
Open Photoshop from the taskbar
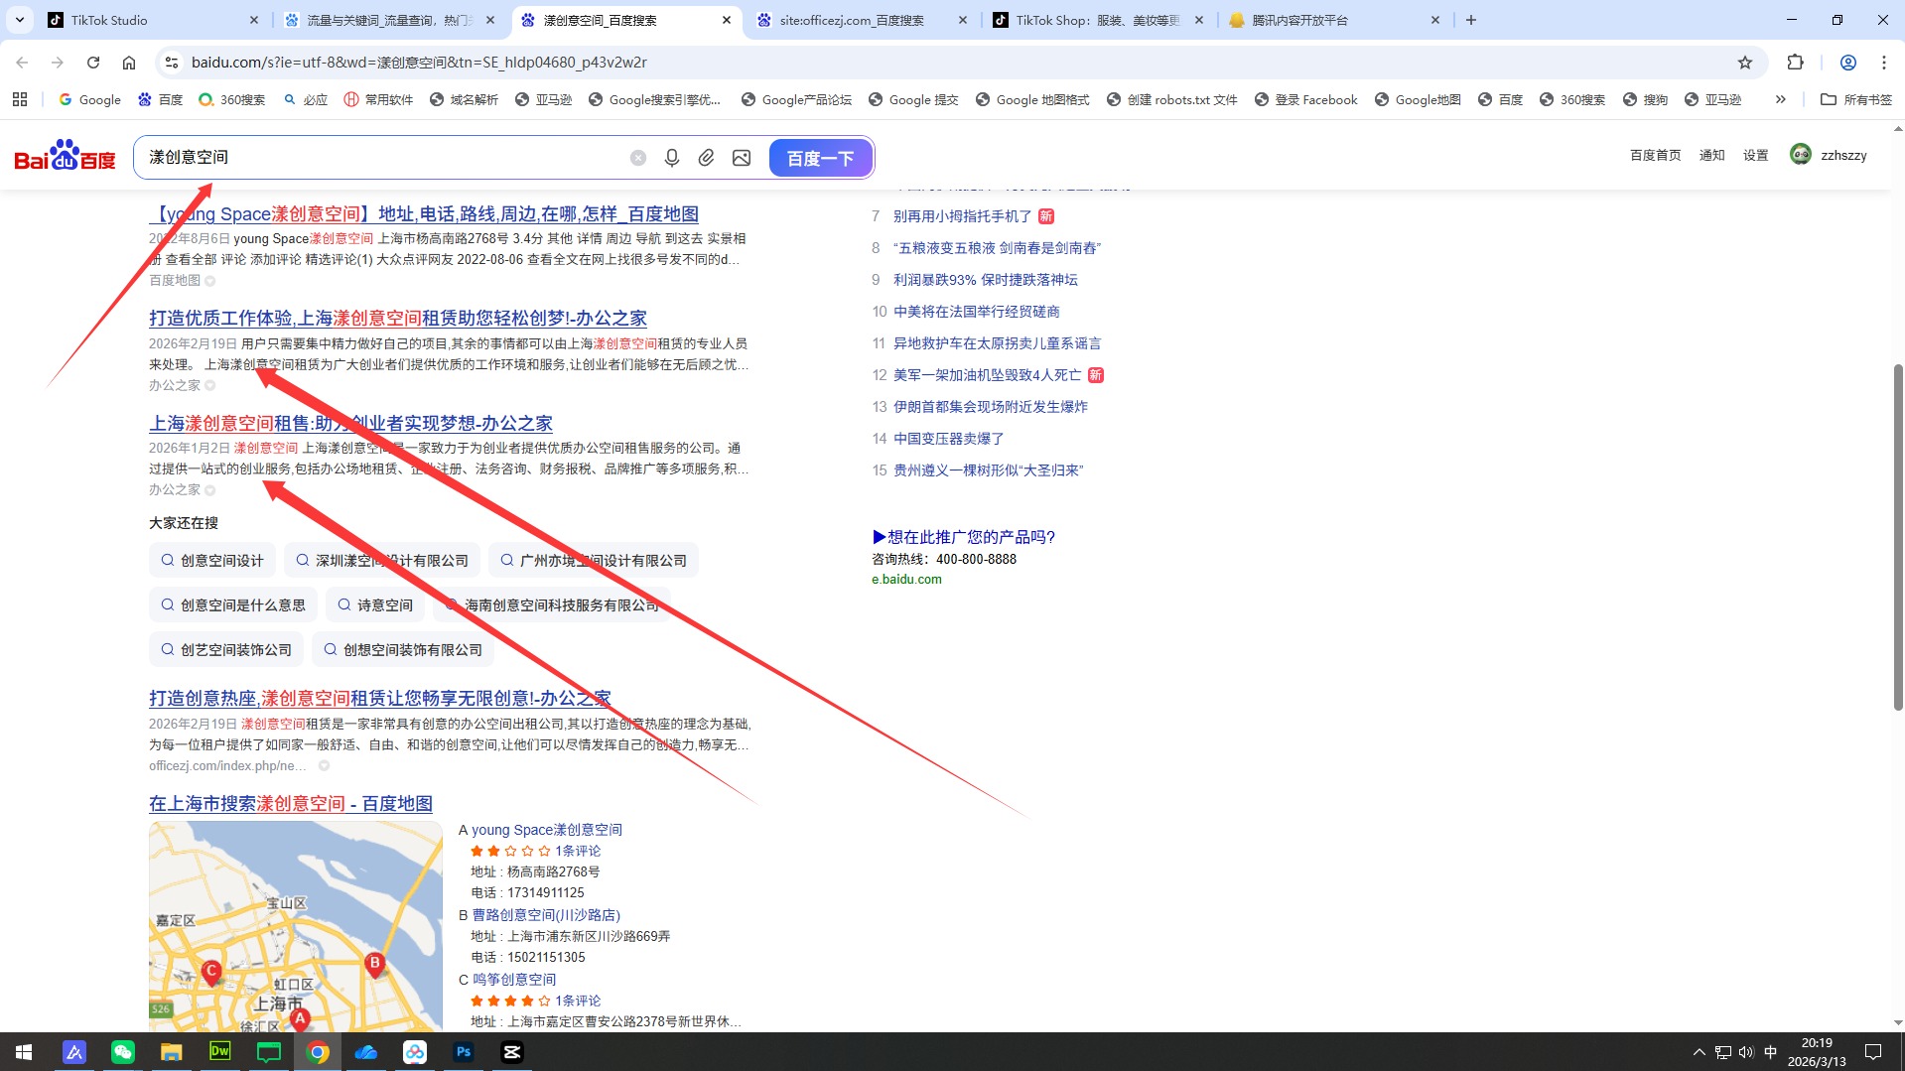pyautogui.click(x=464, y=1052)
